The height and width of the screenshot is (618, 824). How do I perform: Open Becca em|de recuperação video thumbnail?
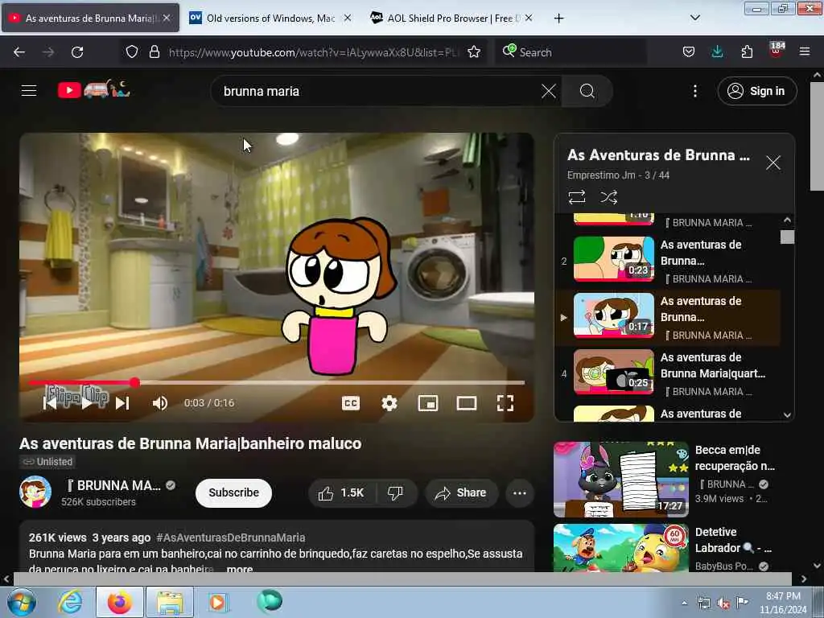coord(620,480)
